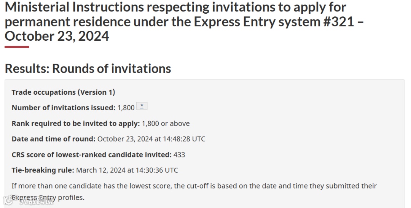Click the "Results: Rounds of invitations" heading
This screenshot has height=208, width=411.
[x=88, y=68]
